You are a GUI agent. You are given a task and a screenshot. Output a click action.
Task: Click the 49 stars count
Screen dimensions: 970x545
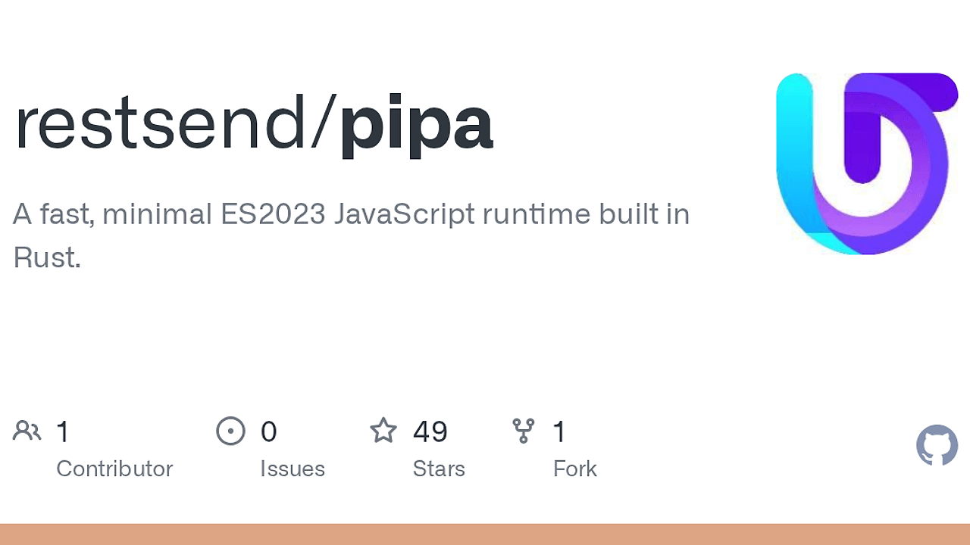(430, 431)
